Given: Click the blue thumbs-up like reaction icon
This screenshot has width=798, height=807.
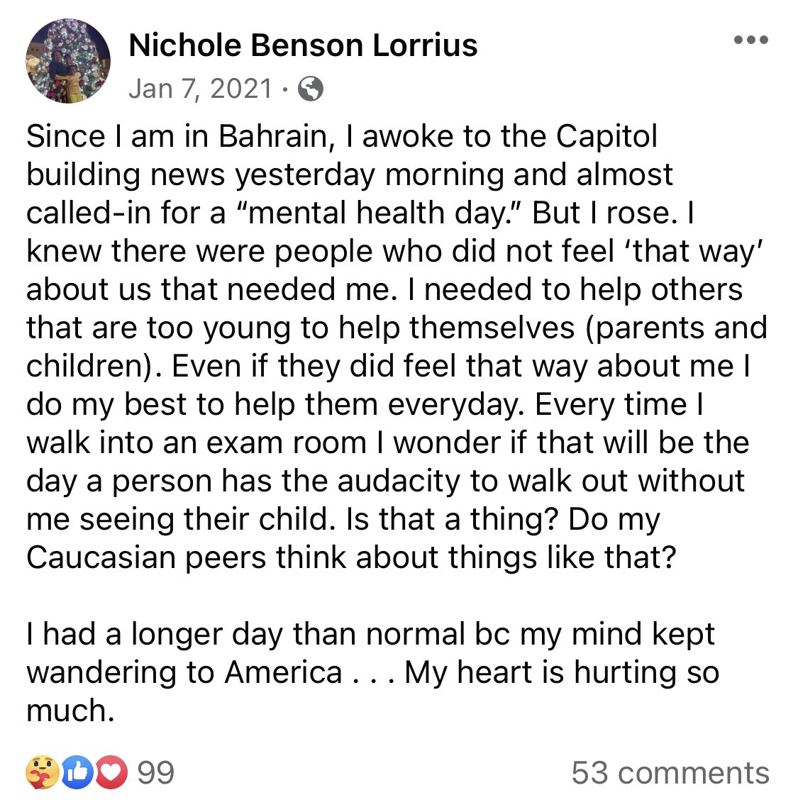Looking at the screenshot, I should (77, 772).
